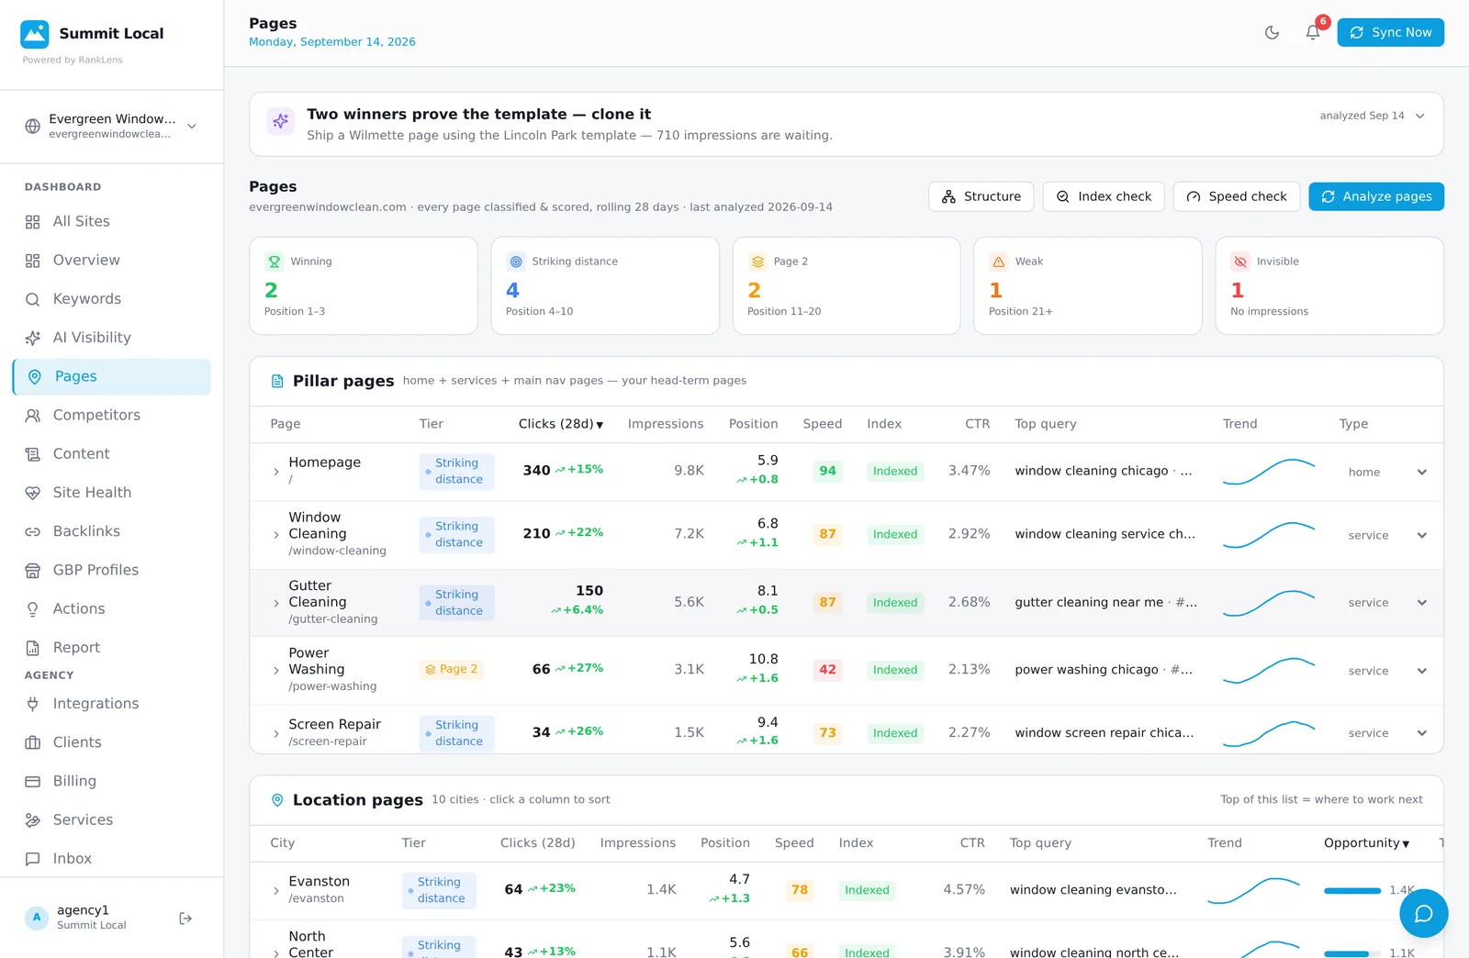The image size is (1469, 958).
Task: Open Power Washing row dropdown arrow on right
Action: 1422,671
